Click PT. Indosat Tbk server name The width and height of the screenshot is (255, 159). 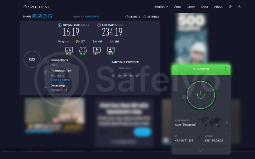click(61, 71)
